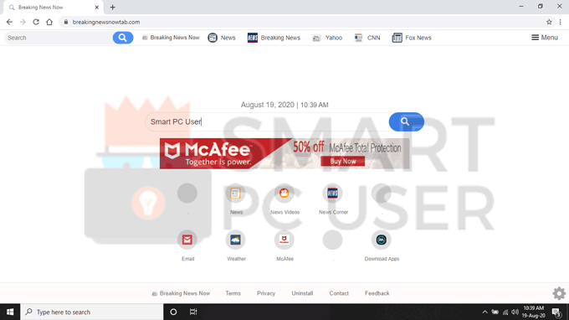This screenshot has height=320, width=569.
Task: Click the volume speaker tray icon
Action: point(515,312)
